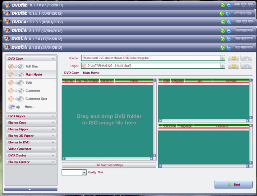Open help icon in 8.1.5.3 window

coord(229,22)
